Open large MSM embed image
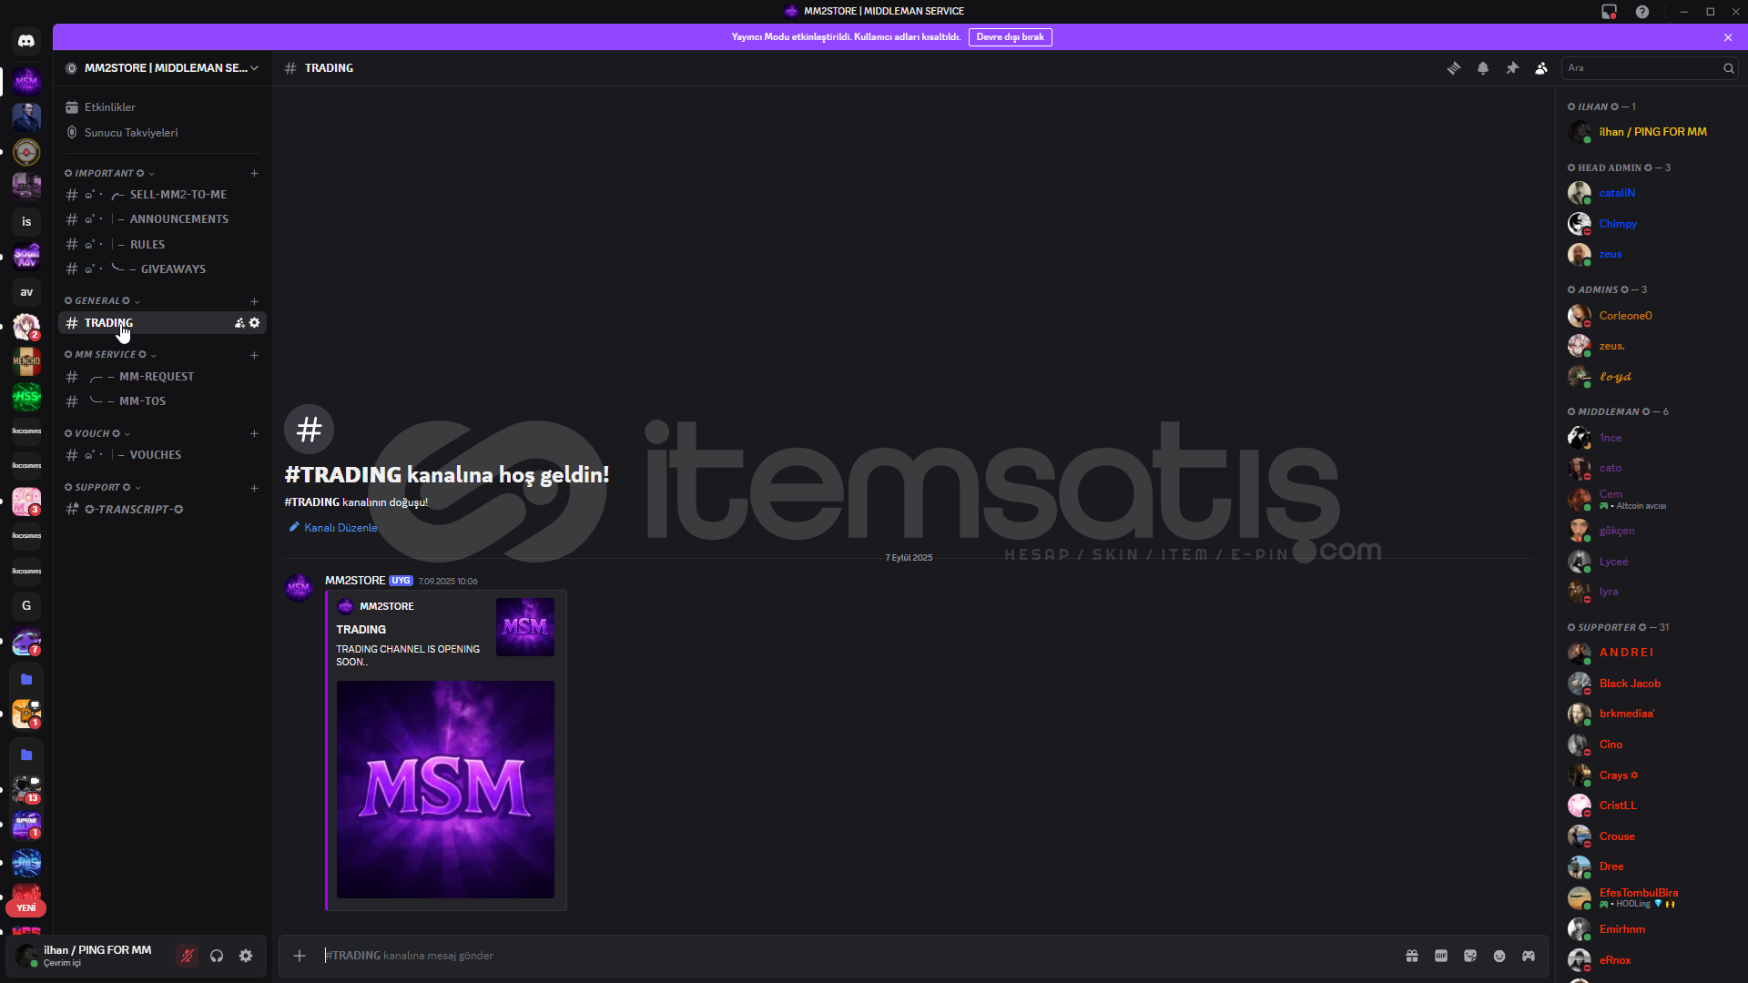Screen dimensions: 1748x983 pos(445,790)
